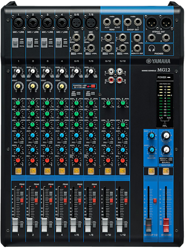Viewport: 185px width, 248px height.
Task: Adjust the AUX1 SEND MASTER knob
Action: (152, 135)
